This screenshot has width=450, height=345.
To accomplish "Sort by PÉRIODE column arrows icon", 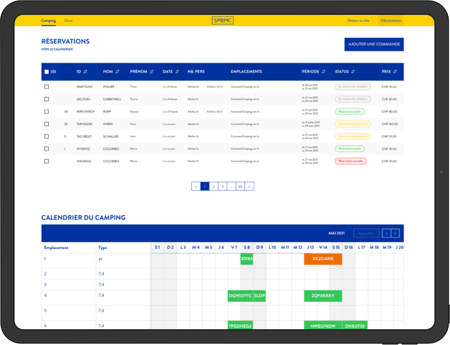I will click(323, 72).
